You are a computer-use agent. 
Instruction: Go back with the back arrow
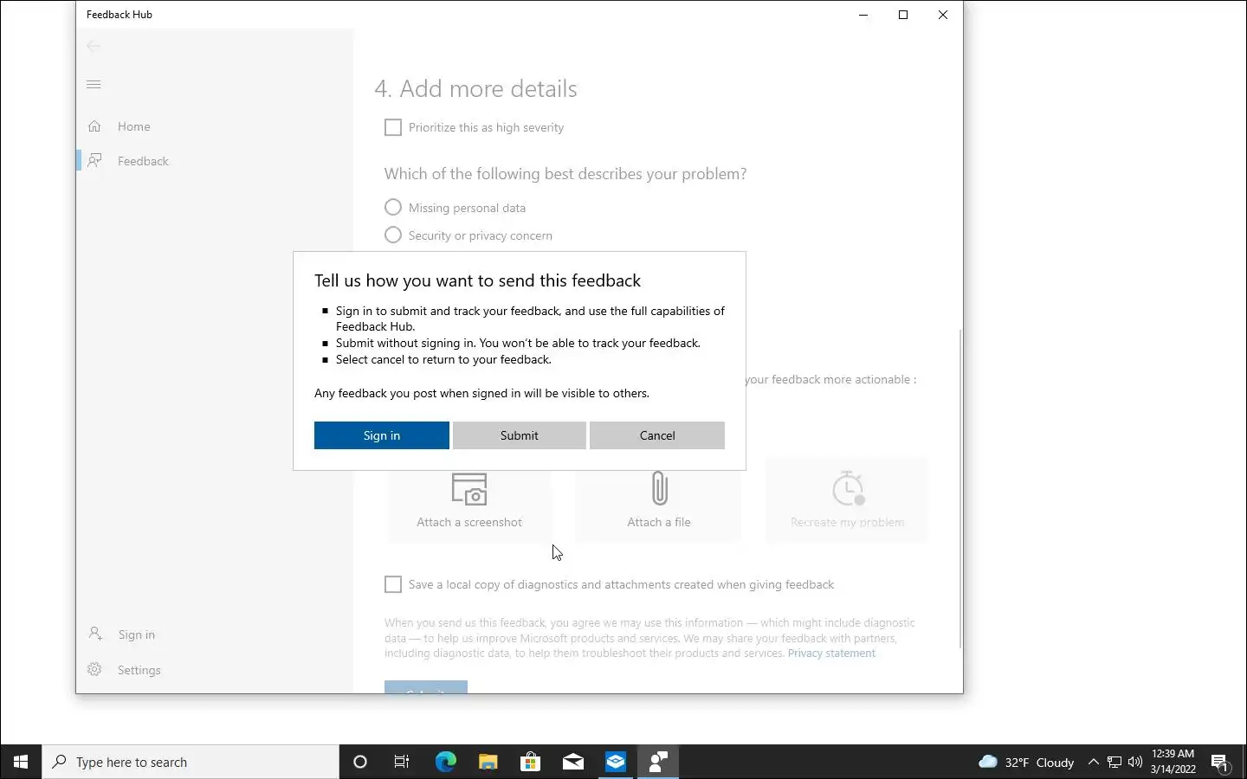[94, 46]
